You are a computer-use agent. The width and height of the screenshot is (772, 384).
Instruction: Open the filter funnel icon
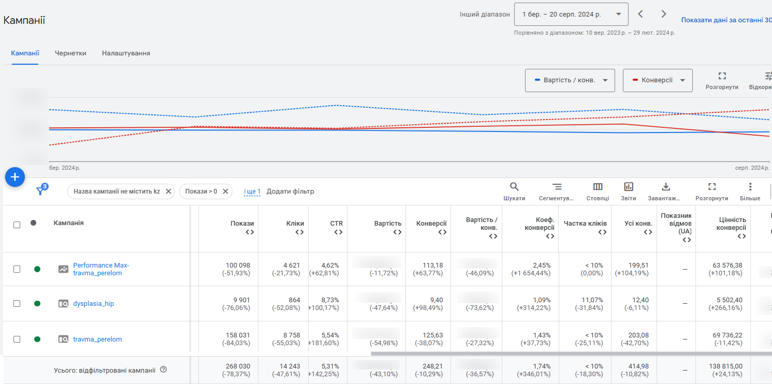tap(41, 191)
